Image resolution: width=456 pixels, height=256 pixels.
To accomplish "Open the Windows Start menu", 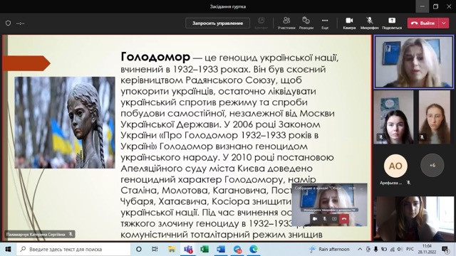I will [8, 249].
